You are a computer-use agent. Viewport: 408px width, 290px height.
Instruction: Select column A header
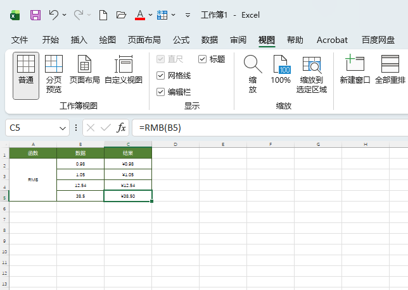pyautogui.click(x=33, y=144)
